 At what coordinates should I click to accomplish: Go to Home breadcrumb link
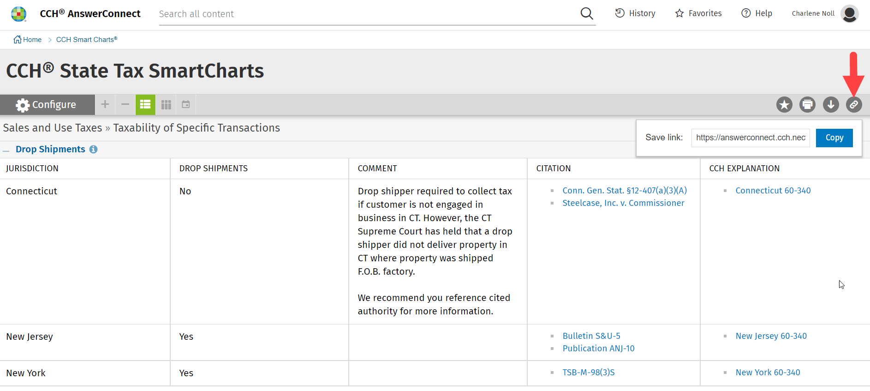coord(28,40)
